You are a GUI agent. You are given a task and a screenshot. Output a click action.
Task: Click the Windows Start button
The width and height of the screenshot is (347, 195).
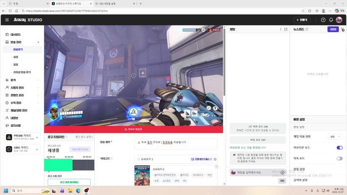pos(6,191)
